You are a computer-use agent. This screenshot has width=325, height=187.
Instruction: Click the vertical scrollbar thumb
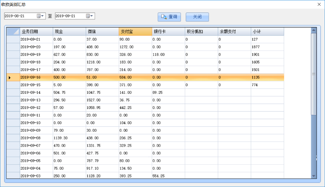click(x=313, y=74)
